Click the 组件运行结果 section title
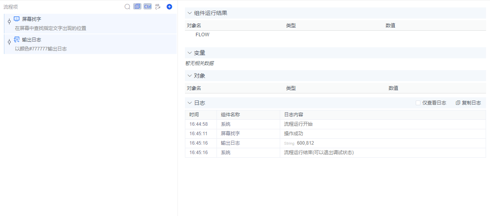490x216 pixels. click(x=211, y=13)
